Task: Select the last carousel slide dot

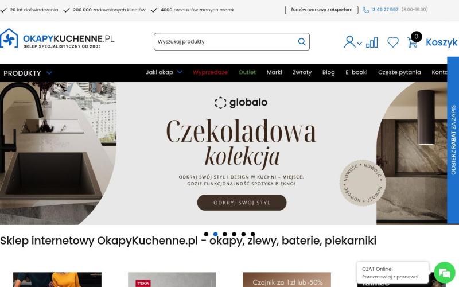Action: [x=253, y=234]
